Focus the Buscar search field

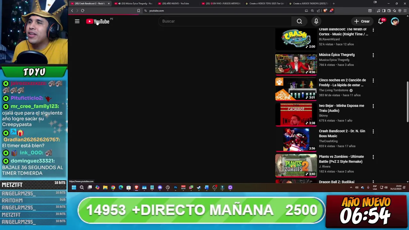pos(225,21)
